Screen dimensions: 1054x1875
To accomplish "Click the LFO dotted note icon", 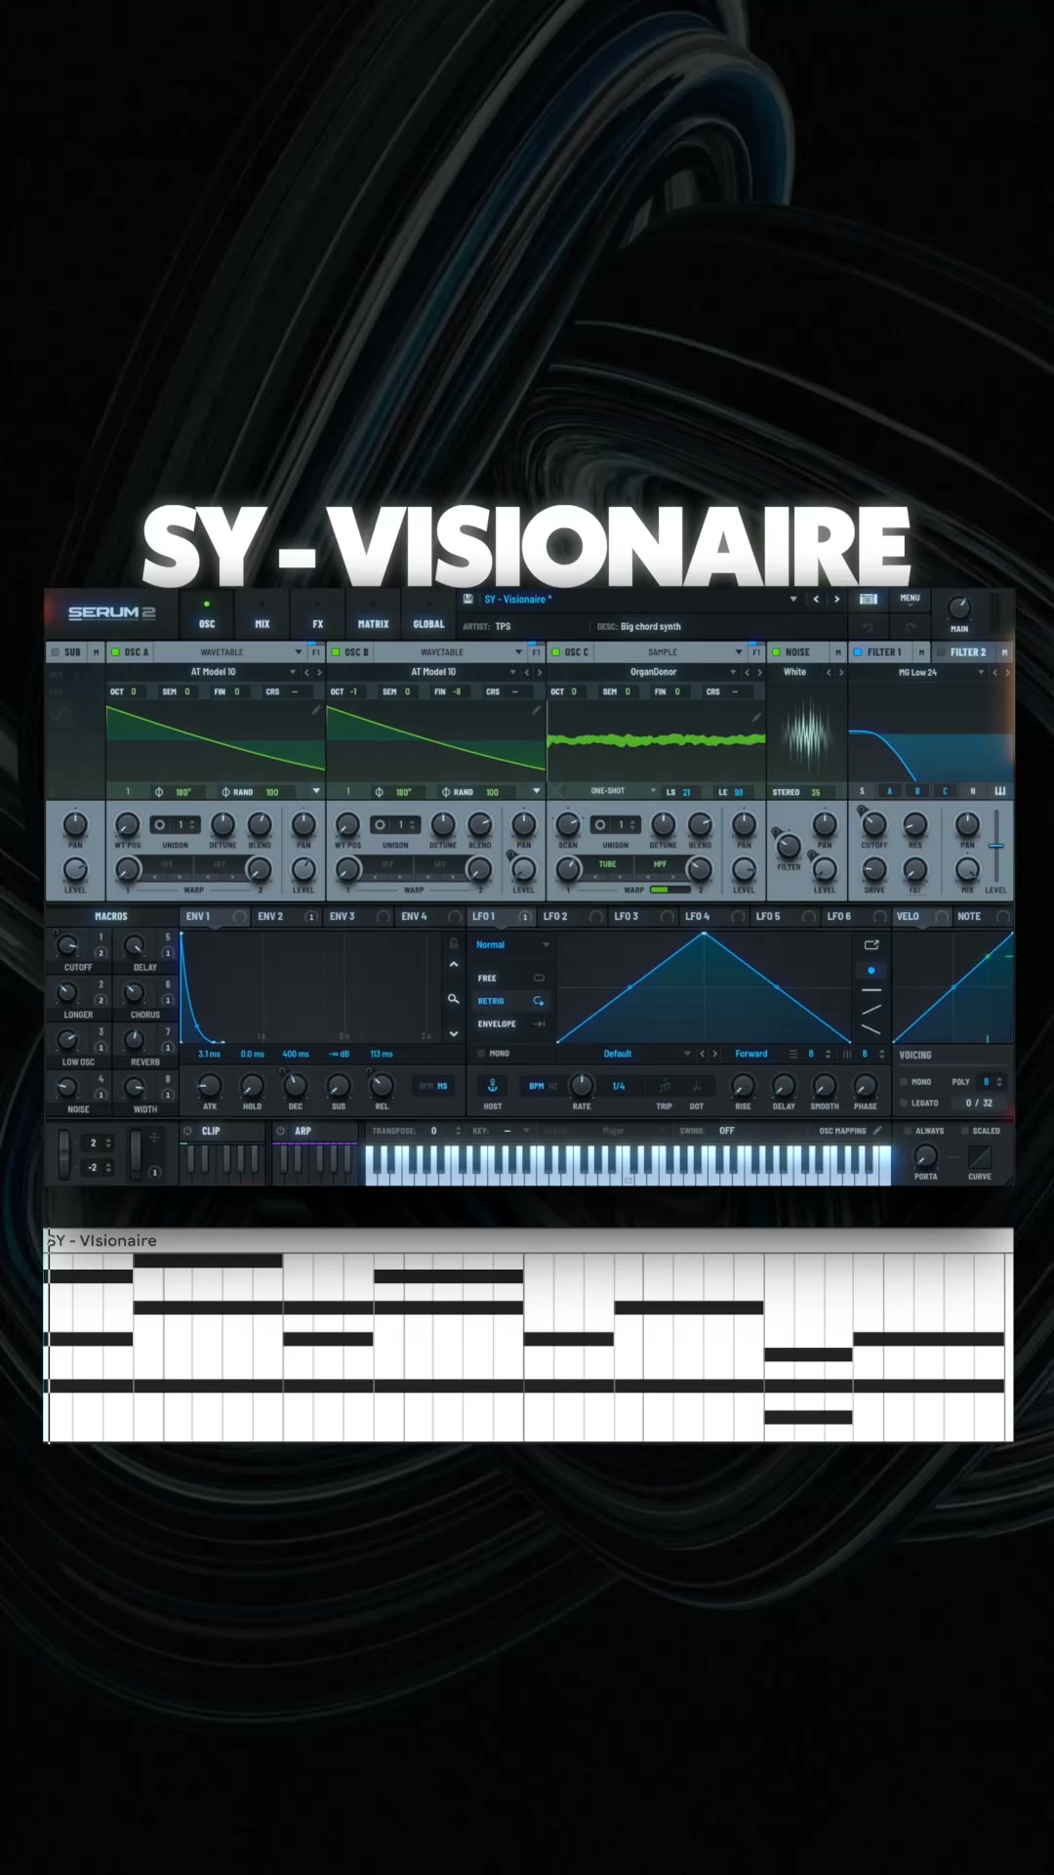I will 697,1086.
